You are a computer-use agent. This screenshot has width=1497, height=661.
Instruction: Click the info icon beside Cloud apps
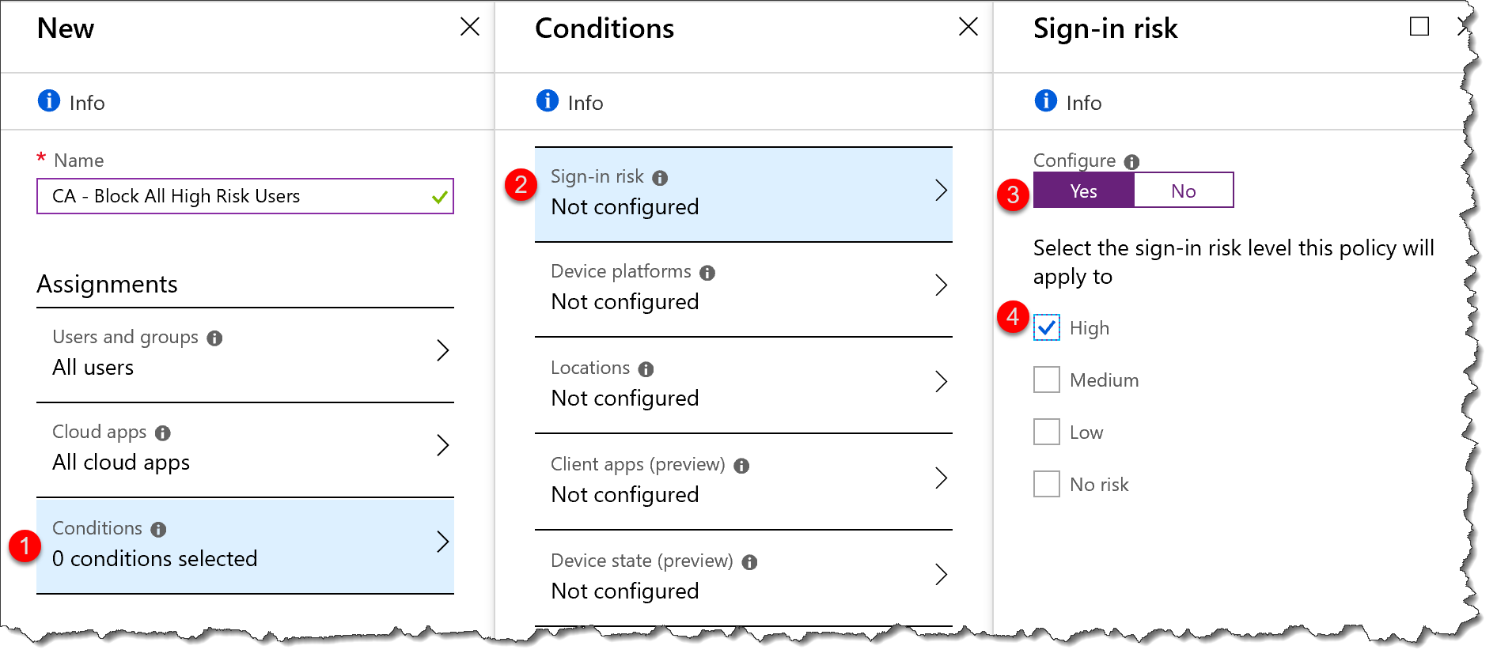[164, 432]
